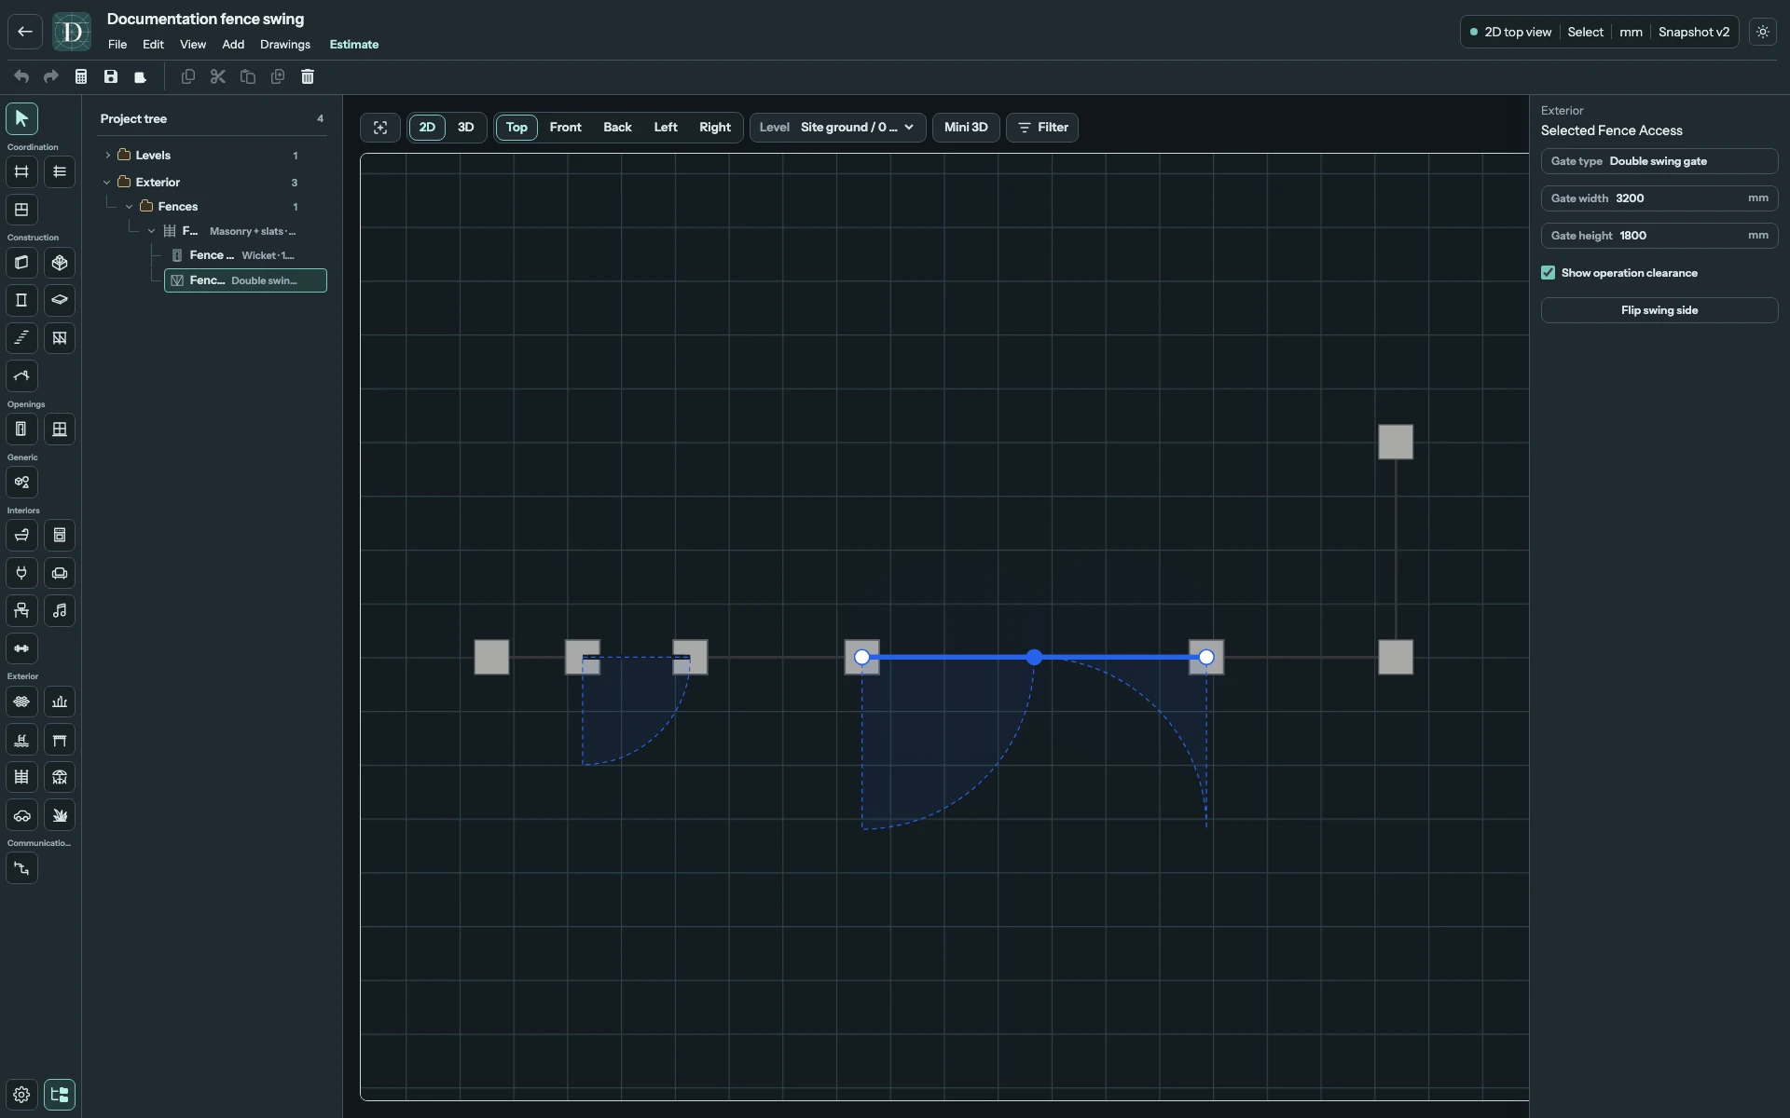
Task: Select the electrical plug tool
Action: [x=21, y=574]
